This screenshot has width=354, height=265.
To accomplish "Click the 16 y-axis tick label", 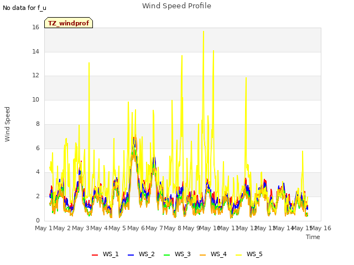I will tap(35, 27).
